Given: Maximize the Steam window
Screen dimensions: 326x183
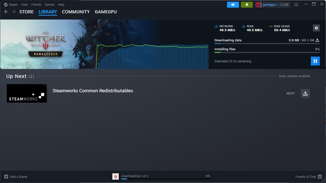Looking at the screenshot, I should click(314, 4).
